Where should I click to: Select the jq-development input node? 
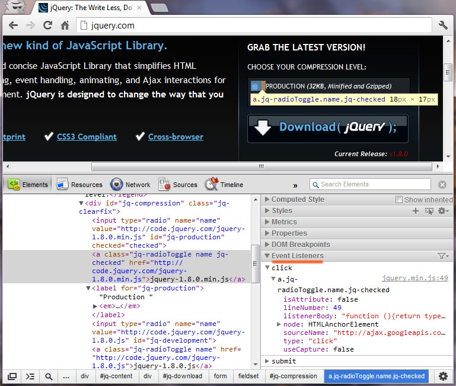[x=168, y=332]
